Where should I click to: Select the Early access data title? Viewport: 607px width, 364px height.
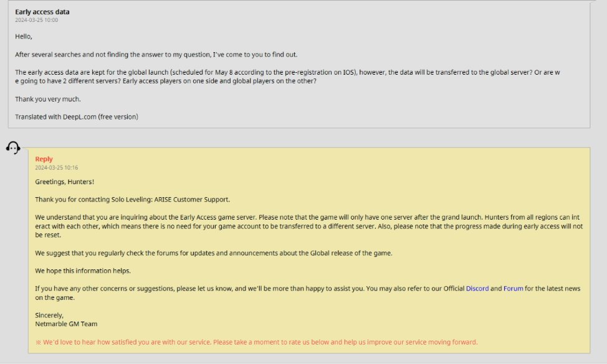point(42,12)
